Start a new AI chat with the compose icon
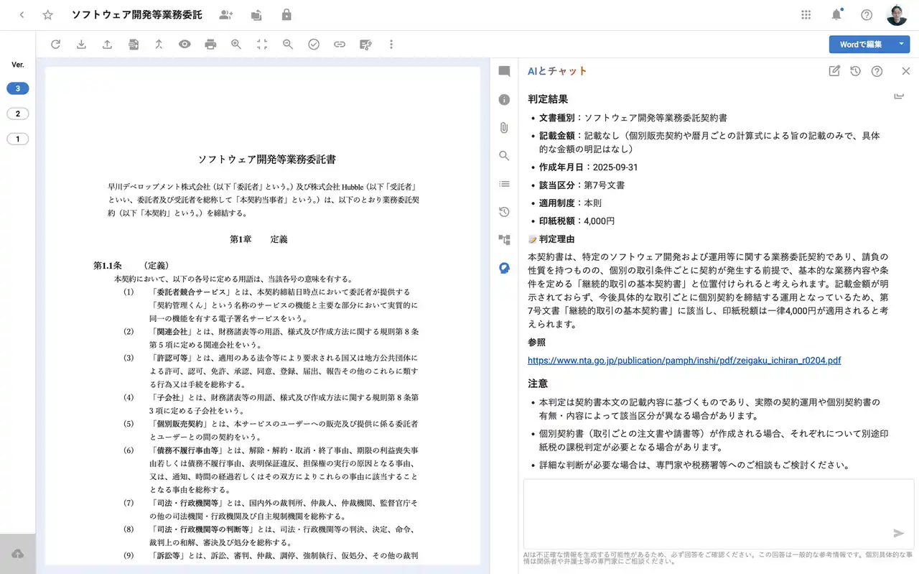This screenshot has height=574, width=919. pos(834,71)
